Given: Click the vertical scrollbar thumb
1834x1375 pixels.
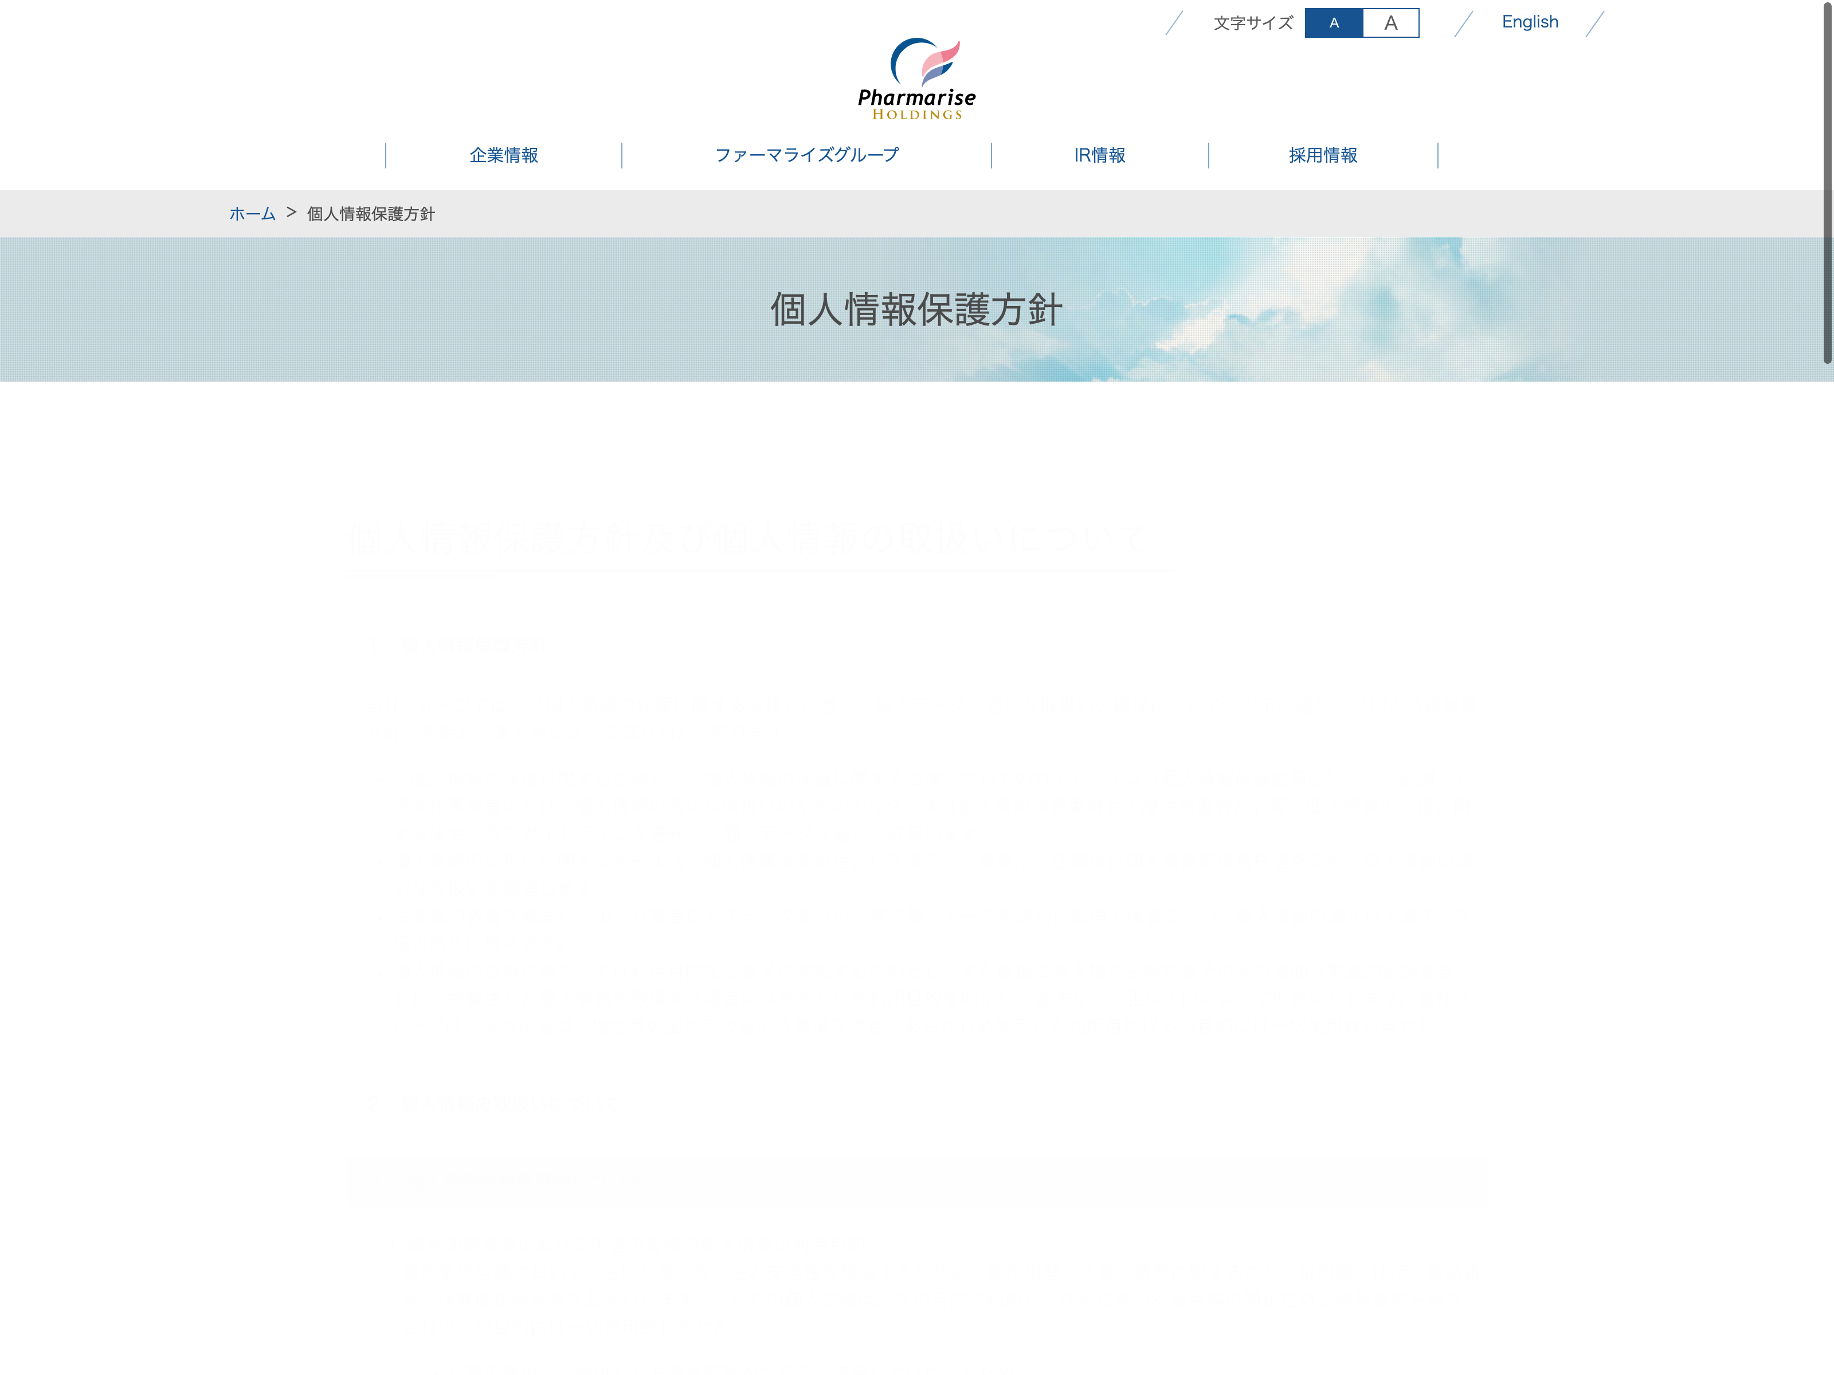Looking at the screenshot, I should tap(1827, 182).
